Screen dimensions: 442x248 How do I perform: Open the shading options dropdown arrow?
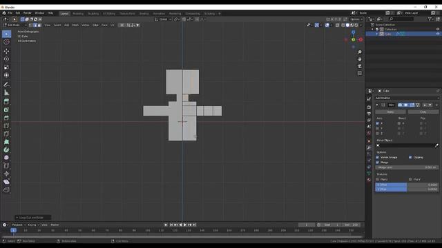point(361,25)
